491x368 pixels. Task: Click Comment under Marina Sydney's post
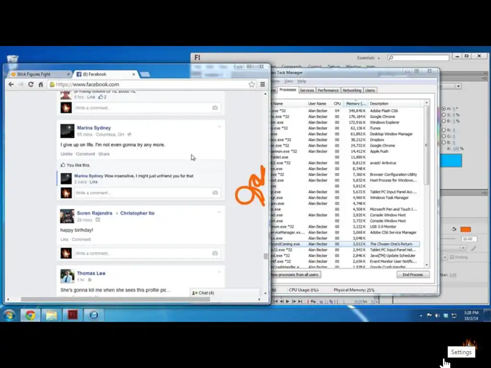click(85, 154)
